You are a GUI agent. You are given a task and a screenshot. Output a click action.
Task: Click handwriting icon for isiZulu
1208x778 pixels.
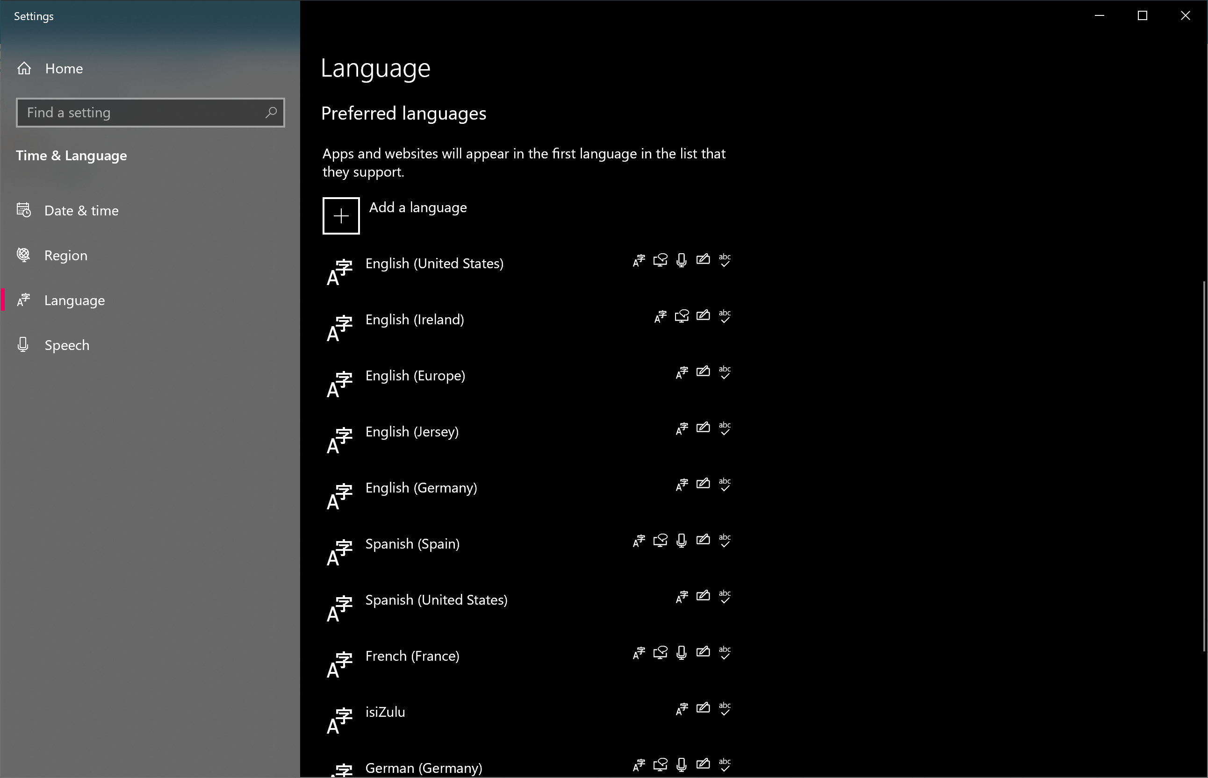[703, 708]
